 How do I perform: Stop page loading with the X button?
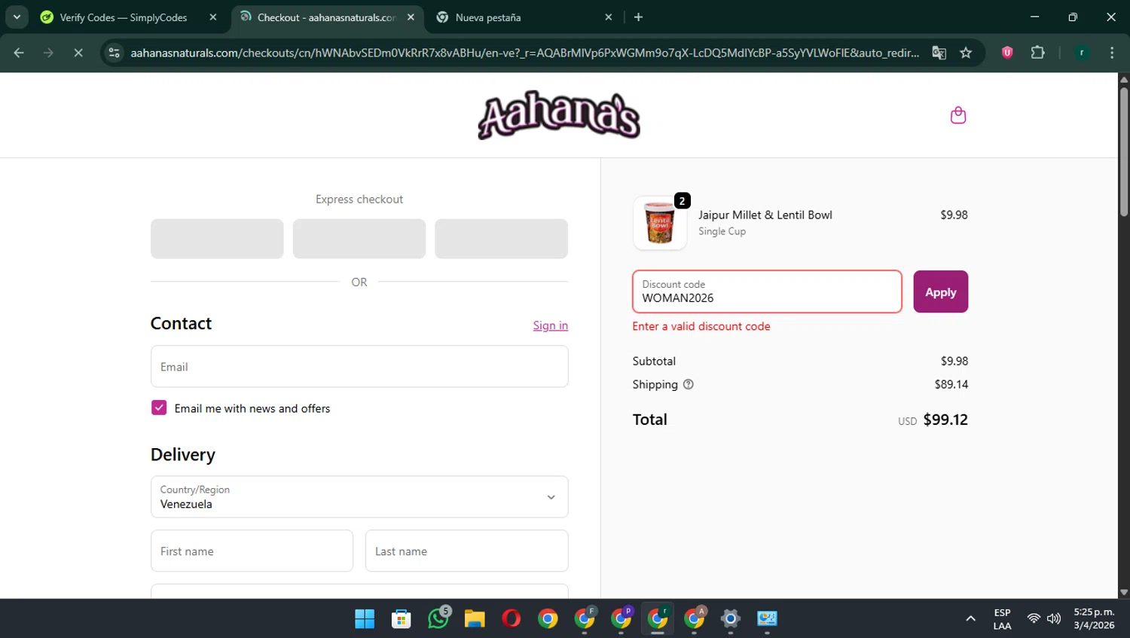(78, 53)
